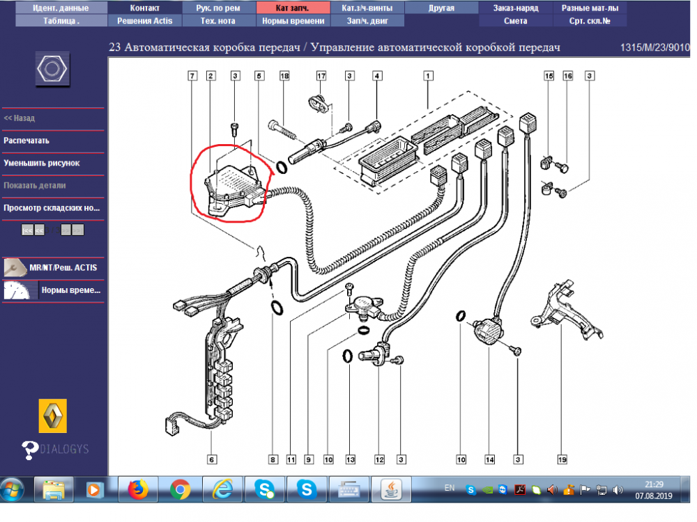Open the Контакт tab

click(x=144, y=8)
